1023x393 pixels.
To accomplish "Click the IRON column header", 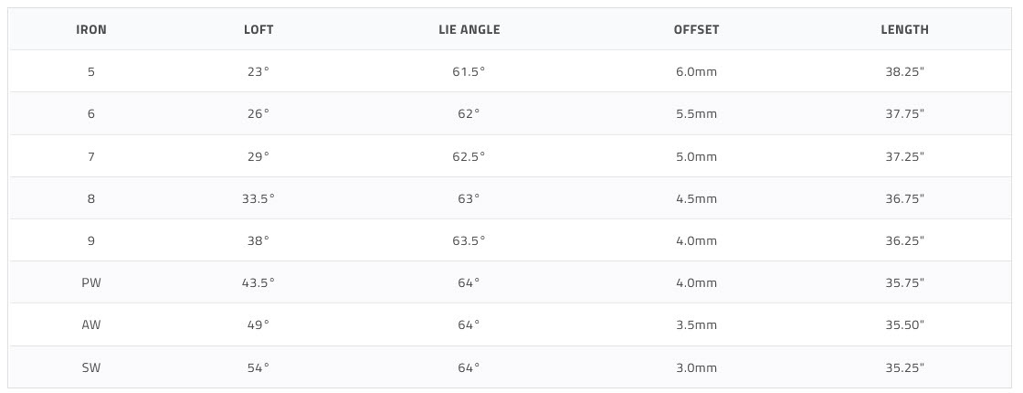I will point(91,29).
